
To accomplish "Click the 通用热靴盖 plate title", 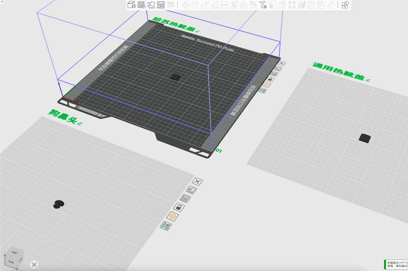I will coord(338,71).
